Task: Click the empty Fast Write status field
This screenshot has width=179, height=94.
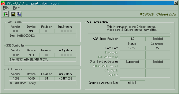Action: (132, 53)
